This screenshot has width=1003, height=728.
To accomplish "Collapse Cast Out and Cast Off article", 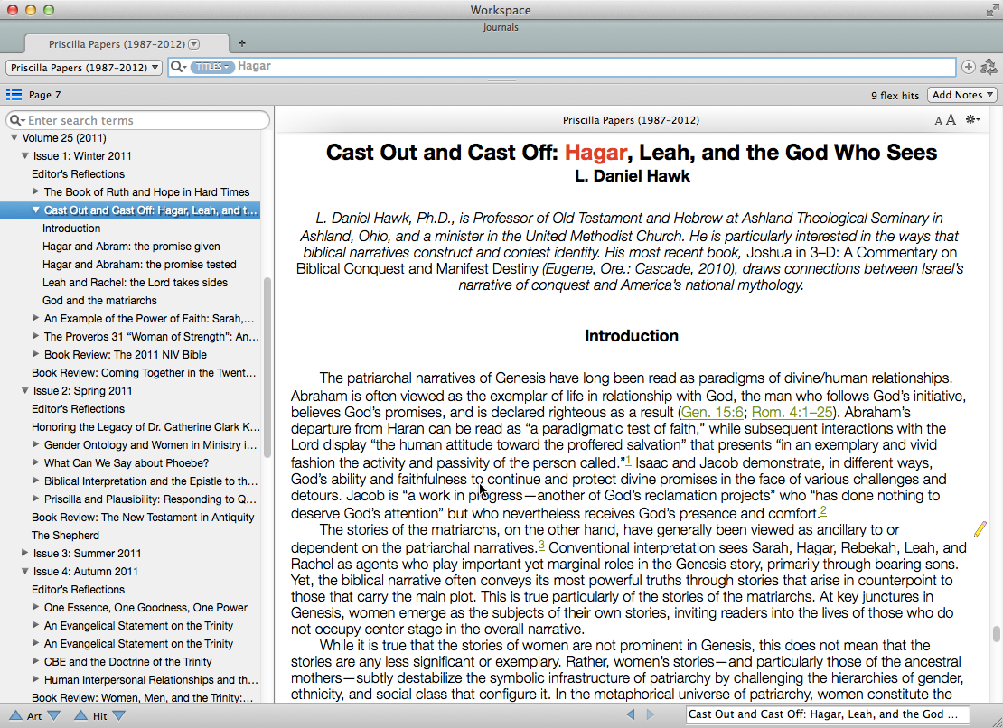I will pos(36,210).
